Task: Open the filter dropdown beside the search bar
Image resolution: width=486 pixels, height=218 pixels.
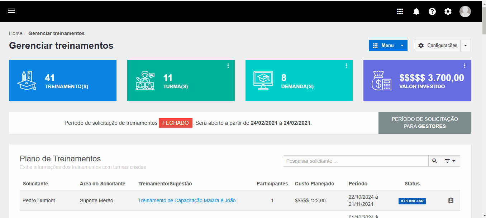Action: 450,161
